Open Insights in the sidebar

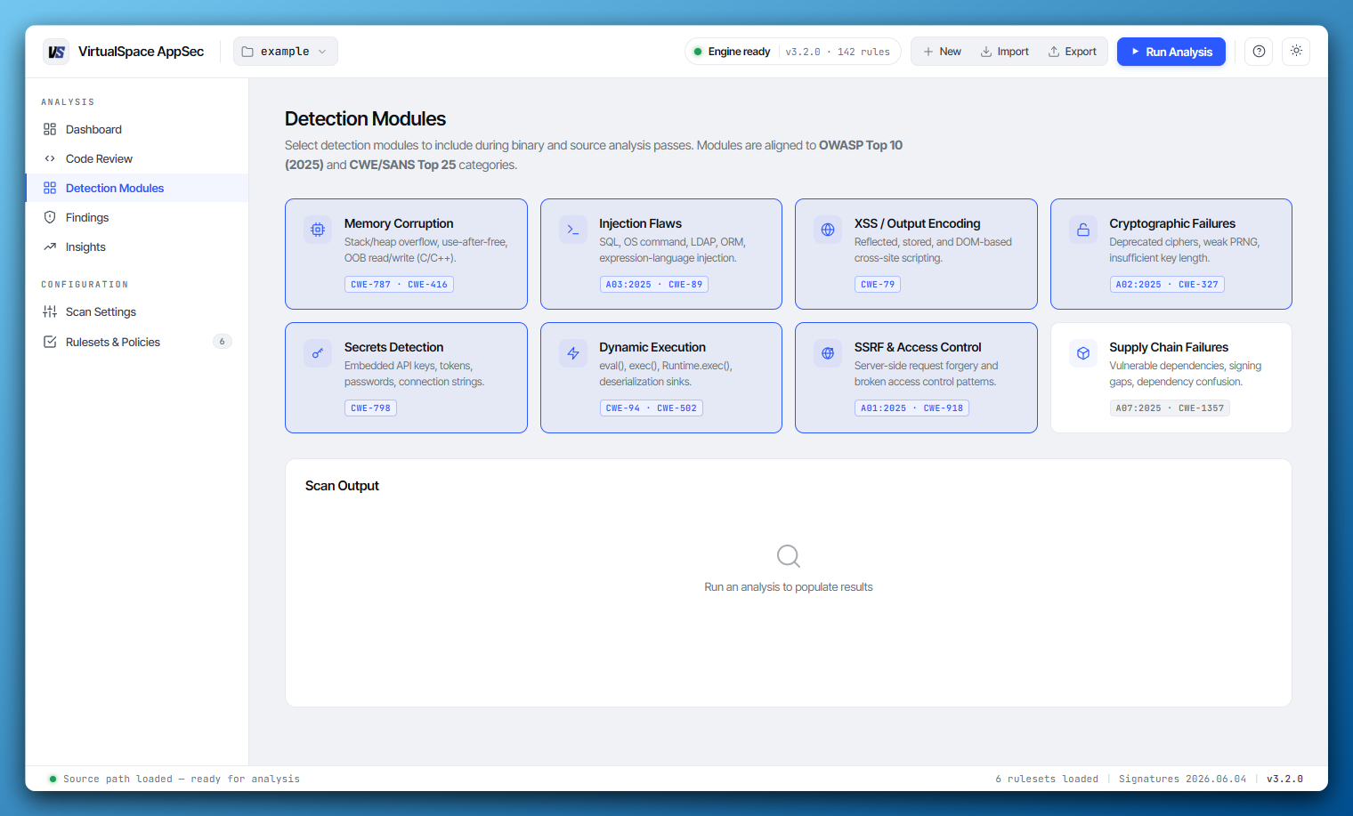pyautogui.click(x=137, y=246)
